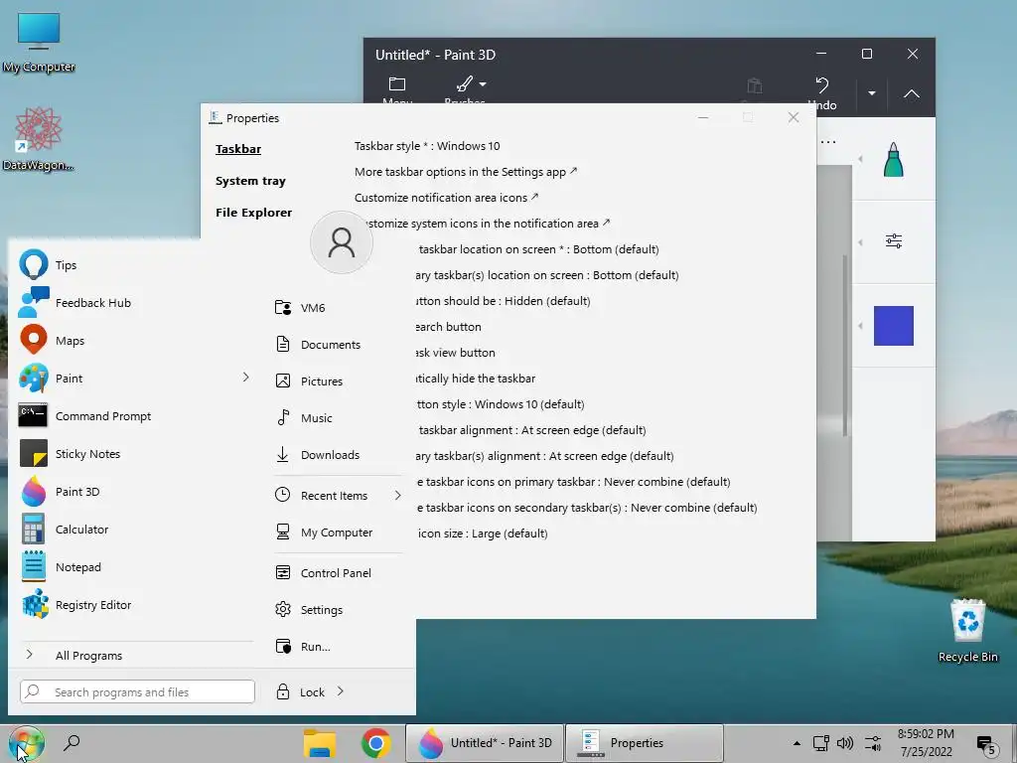Switch to System tray section in Properties
The image size is (1017, 763).
coord(250,181)
